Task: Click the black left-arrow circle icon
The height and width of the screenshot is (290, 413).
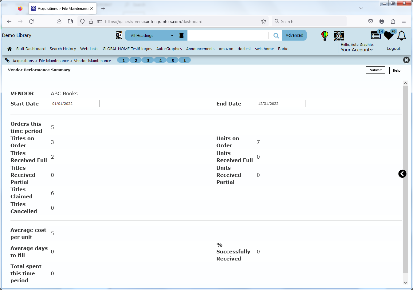Action: [402, 174]
